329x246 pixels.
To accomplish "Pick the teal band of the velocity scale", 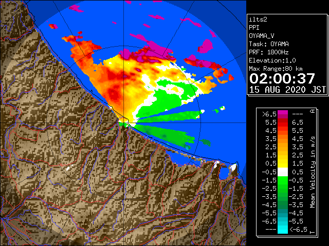I will click(x=283, y=213).
